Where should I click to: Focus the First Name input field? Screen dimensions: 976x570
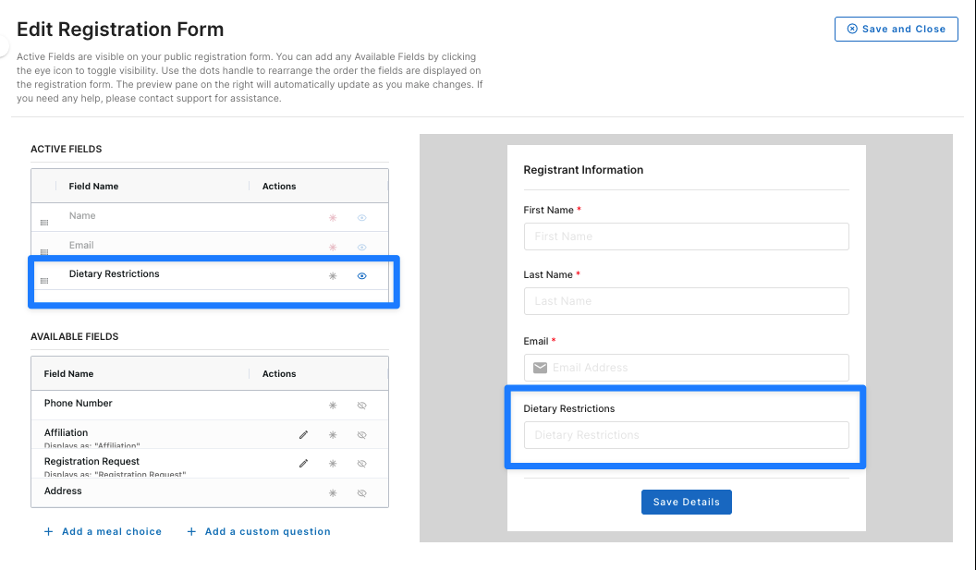tap(687, 236)
